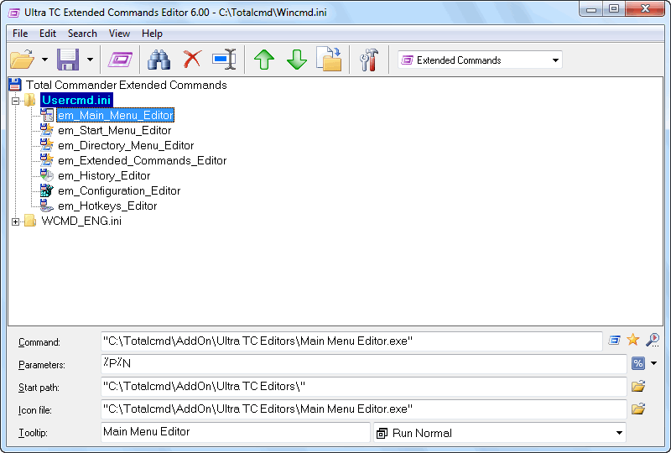This screenshot has width=671, height=453.
Task: Open the Edit menu
Action: (48, 34)
